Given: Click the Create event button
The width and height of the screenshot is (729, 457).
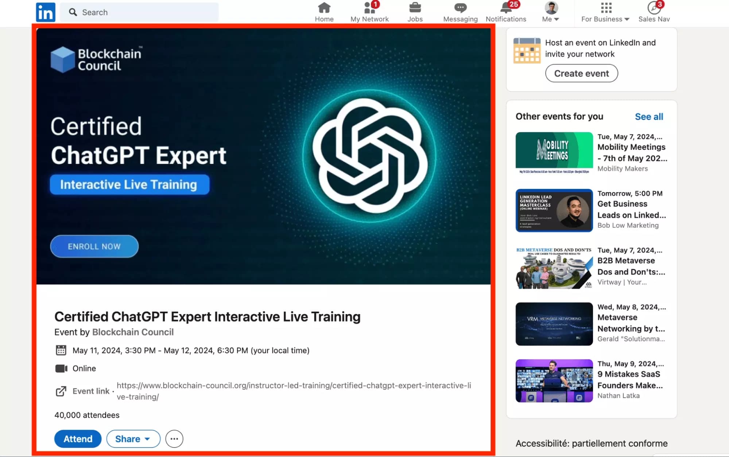Looking at the screenshot, I should click(x=581, y=73).
